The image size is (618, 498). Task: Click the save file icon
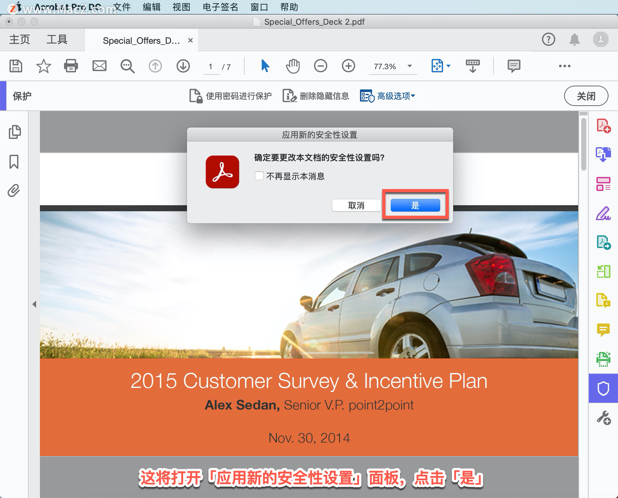pyautogui.click(x=16, y=66)
